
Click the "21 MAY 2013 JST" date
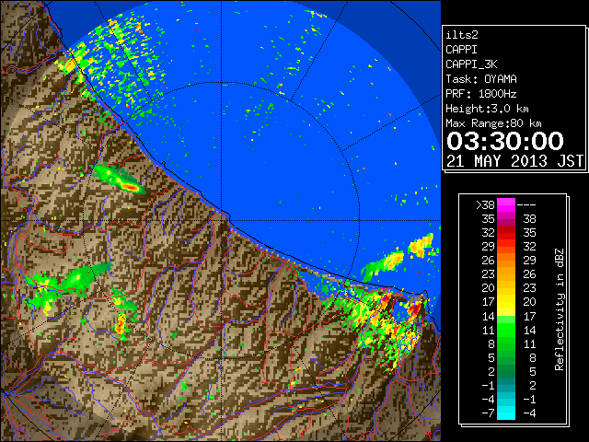[x=515, y=161]
